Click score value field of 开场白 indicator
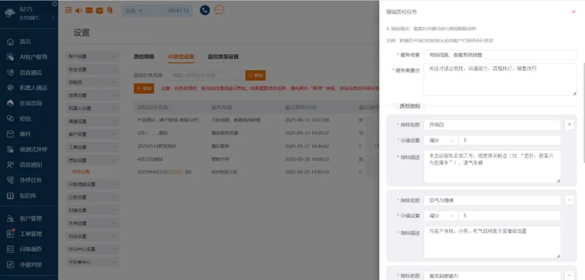The width and height of the screenshot is (585, 280). click(x=510, y=141)
